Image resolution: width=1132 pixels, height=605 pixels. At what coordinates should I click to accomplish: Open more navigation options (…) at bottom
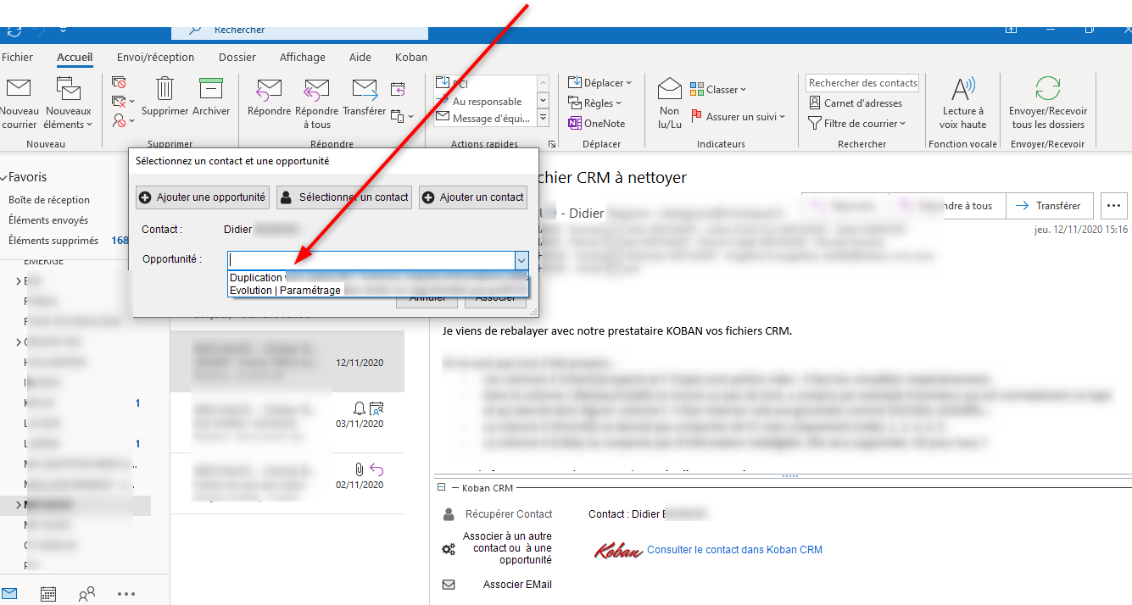(126, 594)
